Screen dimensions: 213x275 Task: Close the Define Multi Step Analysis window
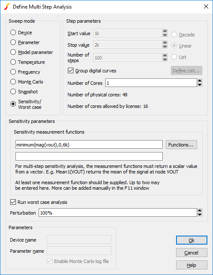pyautogui.click(x=206, y=7)
